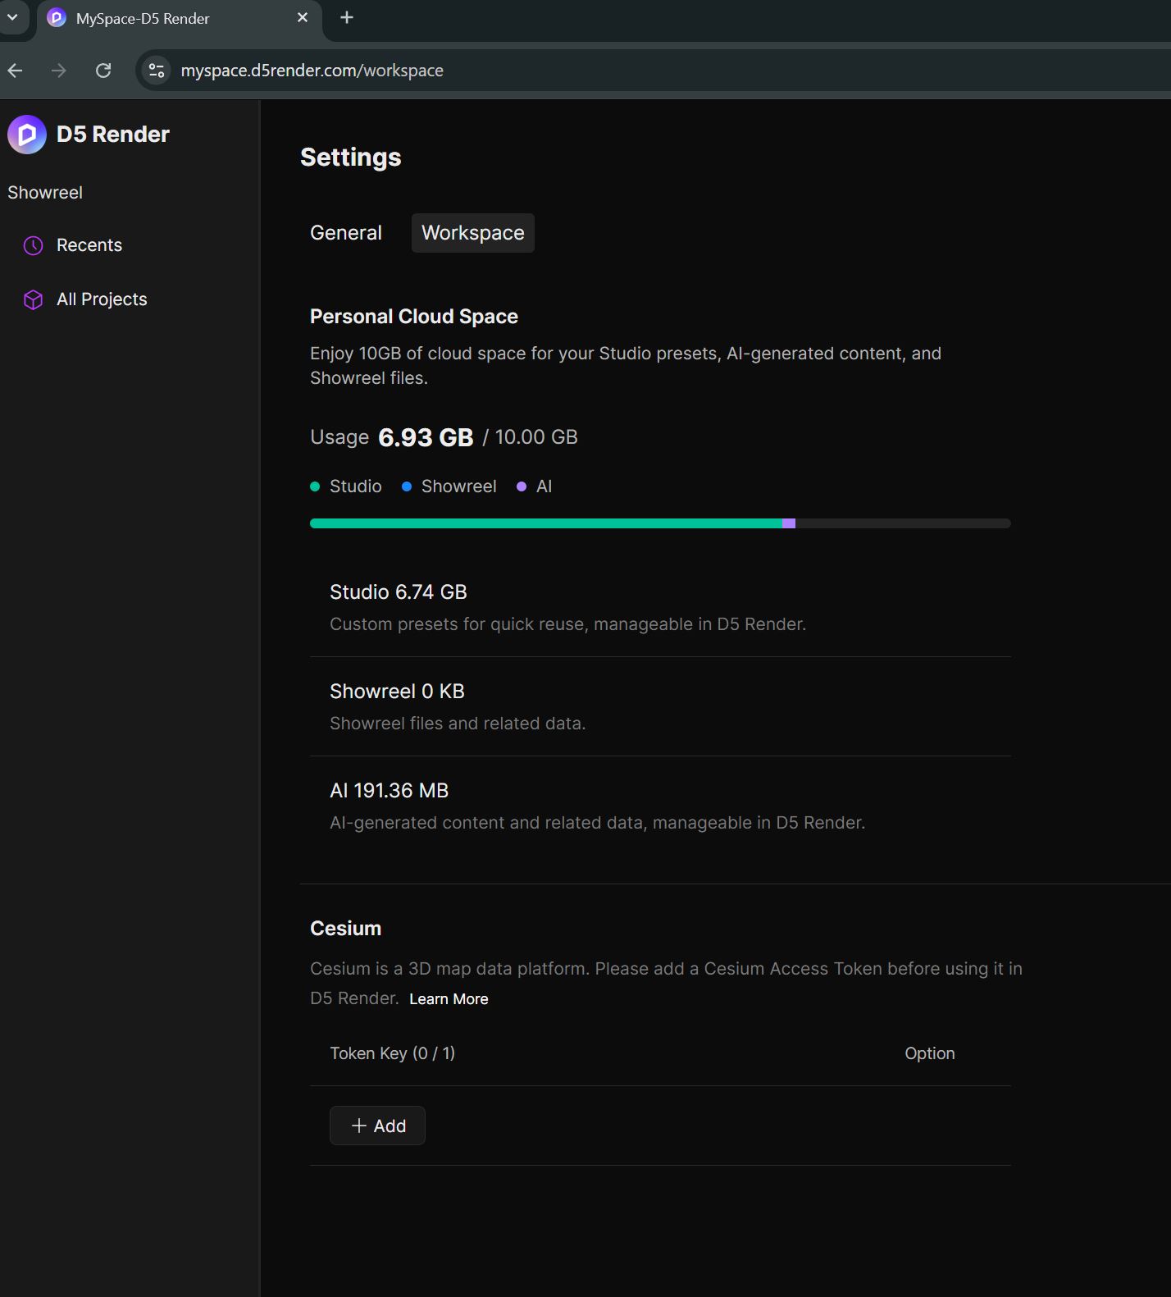Image resolution: width=1171 pixels, height=1297 pixels.
Task: Expand the tab search dropdown arrow
Action: click(x=12, y=18)
